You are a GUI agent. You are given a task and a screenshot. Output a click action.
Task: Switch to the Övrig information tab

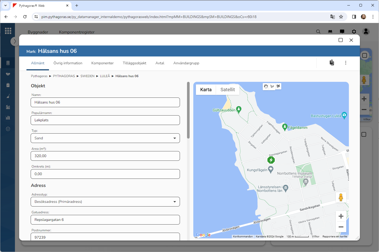pyautogui.click(x=68, y=63)
